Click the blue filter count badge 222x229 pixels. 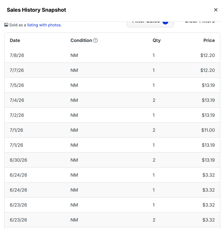click(x=165, y=23)
